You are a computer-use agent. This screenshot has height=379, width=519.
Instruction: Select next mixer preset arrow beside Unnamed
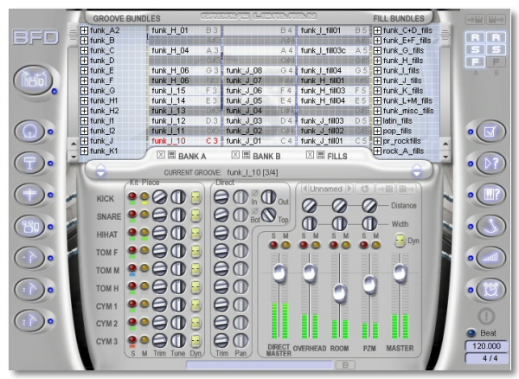(x=349, y=189)
